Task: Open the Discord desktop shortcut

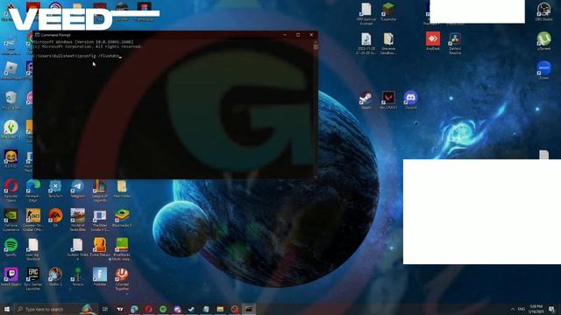Action: [x=411, y=100]
